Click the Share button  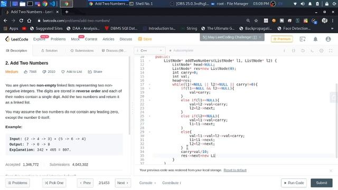coord(95,72)
